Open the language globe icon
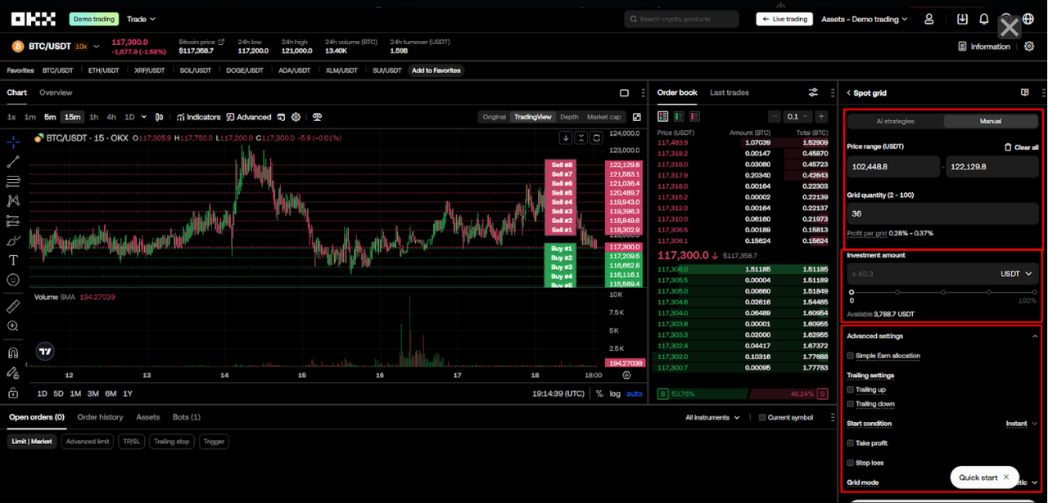 click(1028, 19)
